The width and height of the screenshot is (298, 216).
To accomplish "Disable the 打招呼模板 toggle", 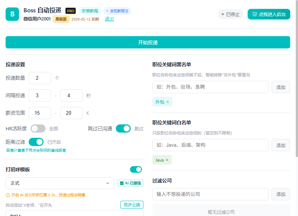I will pyautogui.click(x=136, y=169).
